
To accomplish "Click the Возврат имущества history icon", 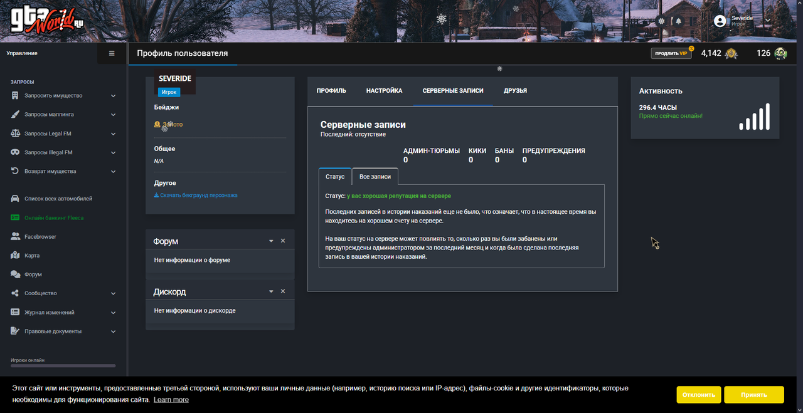I will [15, 171].
